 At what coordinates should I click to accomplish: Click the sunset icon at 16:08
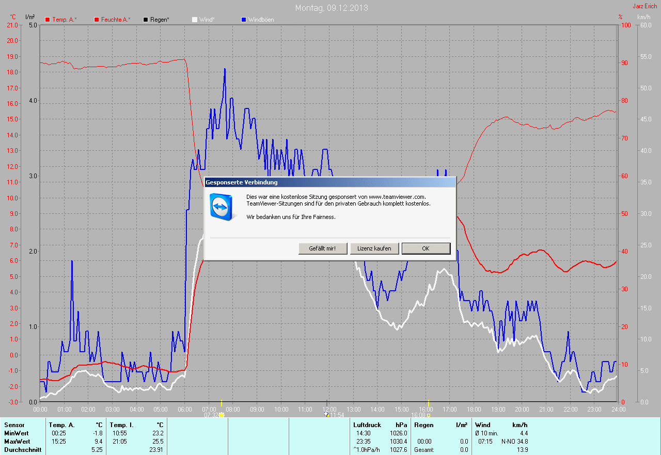(429, 415)
